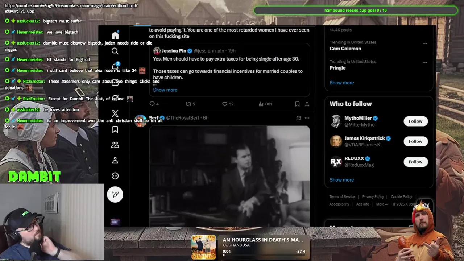
Task: Follow REDUXX
Action: 415,162
